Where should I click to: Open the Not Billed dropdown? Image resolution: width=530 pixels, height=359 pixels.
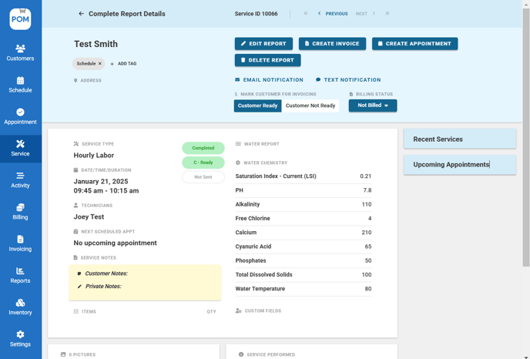point(372,106)
